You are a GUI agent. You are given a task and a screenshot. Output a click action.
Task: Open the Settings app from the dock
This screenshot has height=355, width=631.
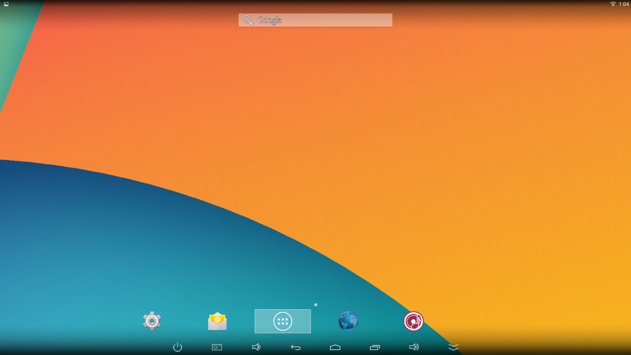(152, 321)
